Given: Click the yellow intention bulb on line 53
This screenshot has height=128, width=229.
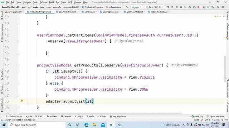Looking at the screenshot, I should pos(22,101).
